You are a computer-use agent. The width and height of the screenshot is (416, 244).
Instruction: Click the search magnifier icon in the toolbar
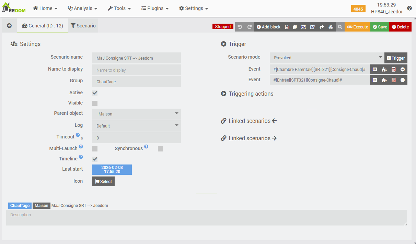click(x=340, y=27)
